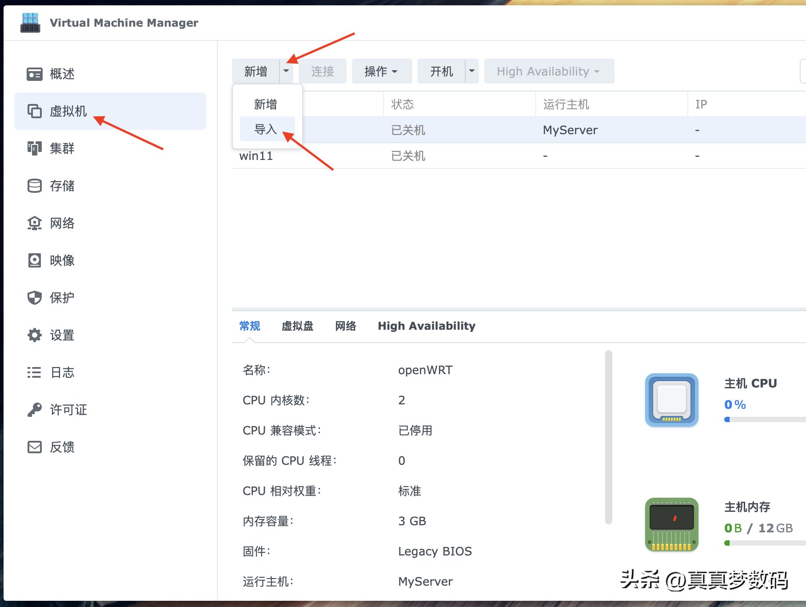Click the 新增 toolbar button

tap(256, 71)
